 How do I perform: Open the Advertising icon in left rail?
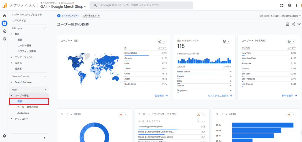pos(4,39)
